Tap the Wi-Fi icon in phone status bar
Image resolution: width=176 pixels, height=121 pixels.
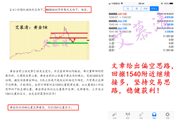(122, 4)
